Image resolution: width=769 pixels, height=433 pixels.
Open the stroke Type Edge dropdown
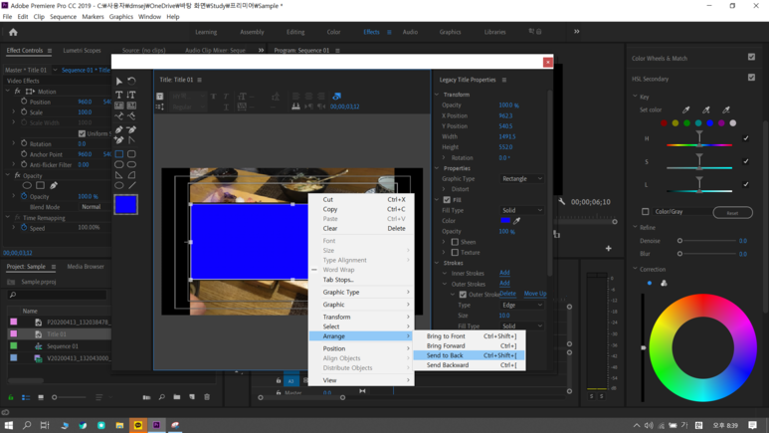pos(522,305)
